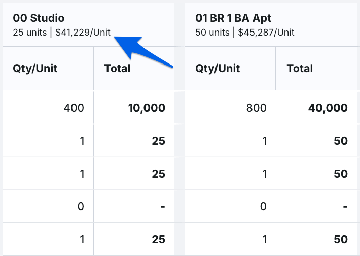The width and height of the screenshot is (360, 256).
Task: Select the Studio total cell showing 10,000
Action: [x=134, y=108]
